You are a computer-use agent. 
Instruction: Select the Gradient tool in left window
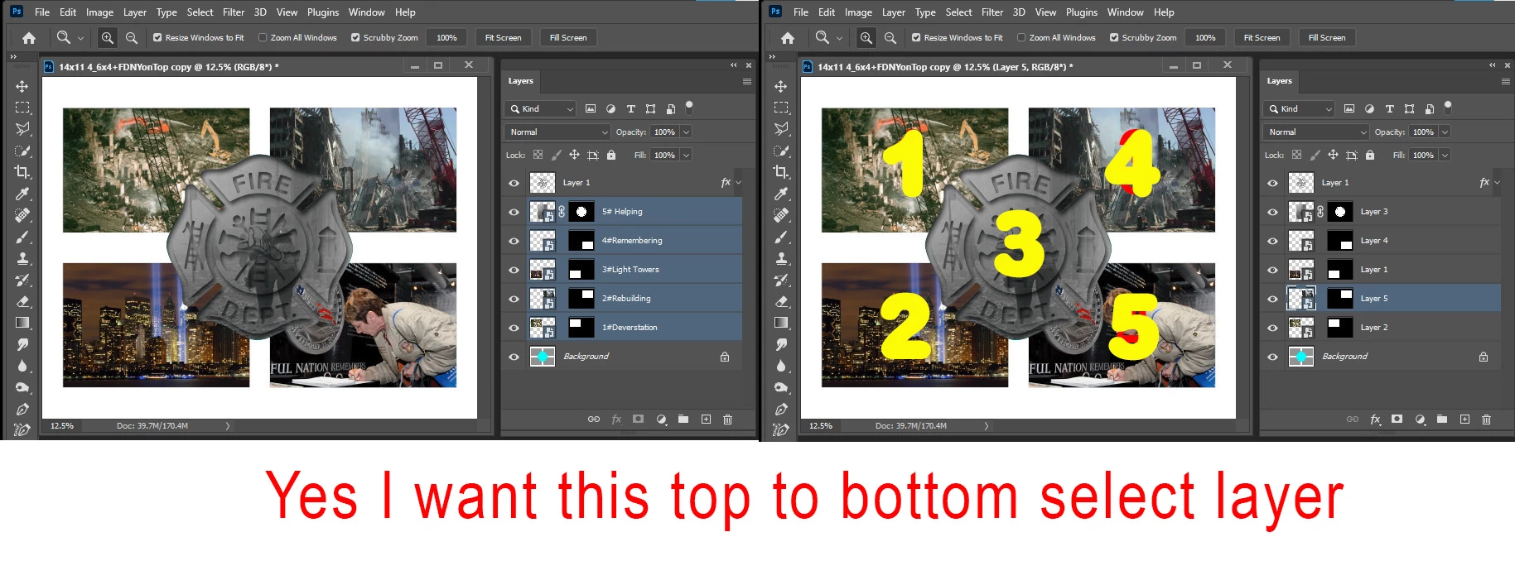[22, 323]
